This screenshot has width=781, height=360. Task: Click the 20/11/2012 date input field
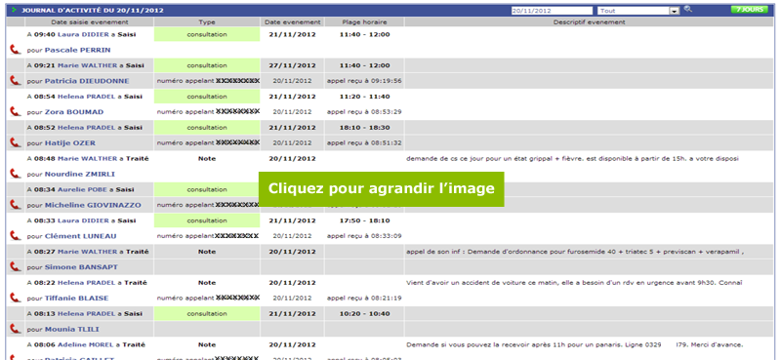click(x=552, y=11)
